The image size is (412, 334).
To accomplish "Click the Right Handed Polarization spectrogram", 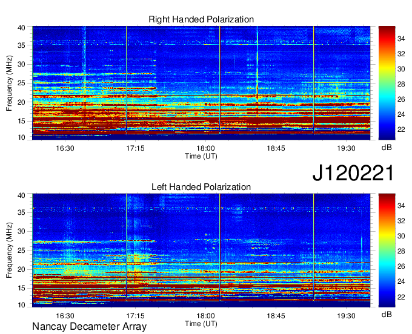I will click(x=201, y=83).
